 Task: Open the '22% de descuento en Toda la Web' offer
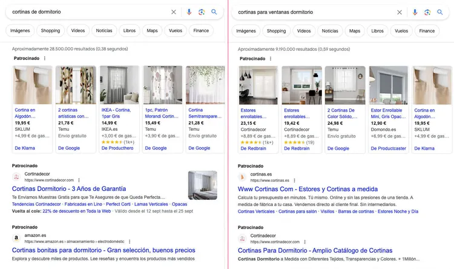coord(77,211)
